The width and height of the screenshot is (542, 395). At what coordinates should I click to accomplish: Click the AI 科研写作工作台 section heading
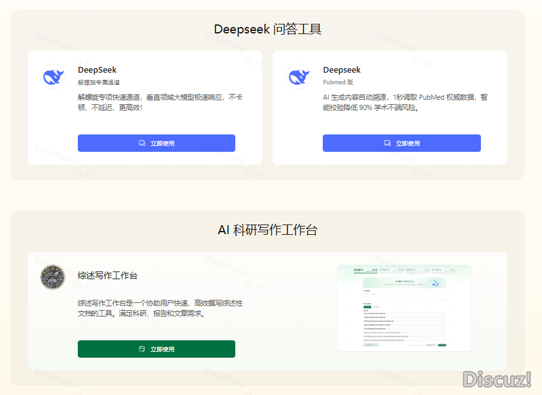(267, 230)
